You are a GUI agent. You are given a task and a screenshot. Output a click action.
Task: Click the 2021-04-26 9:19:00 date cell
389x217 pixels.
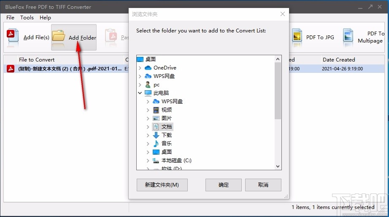click(342, 69)
